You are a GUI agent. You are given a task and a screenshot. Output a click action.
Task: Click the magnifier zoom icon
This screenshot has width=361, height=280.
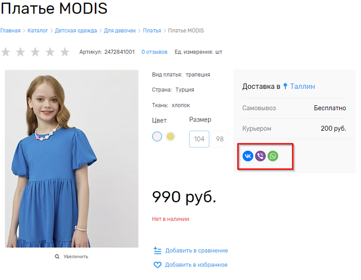pos(57,257)
